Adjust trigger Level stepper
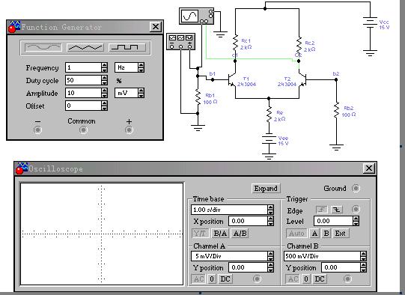The width and height of the screenshot is (405, 295). pyautogui.click(x=356, y=221)
